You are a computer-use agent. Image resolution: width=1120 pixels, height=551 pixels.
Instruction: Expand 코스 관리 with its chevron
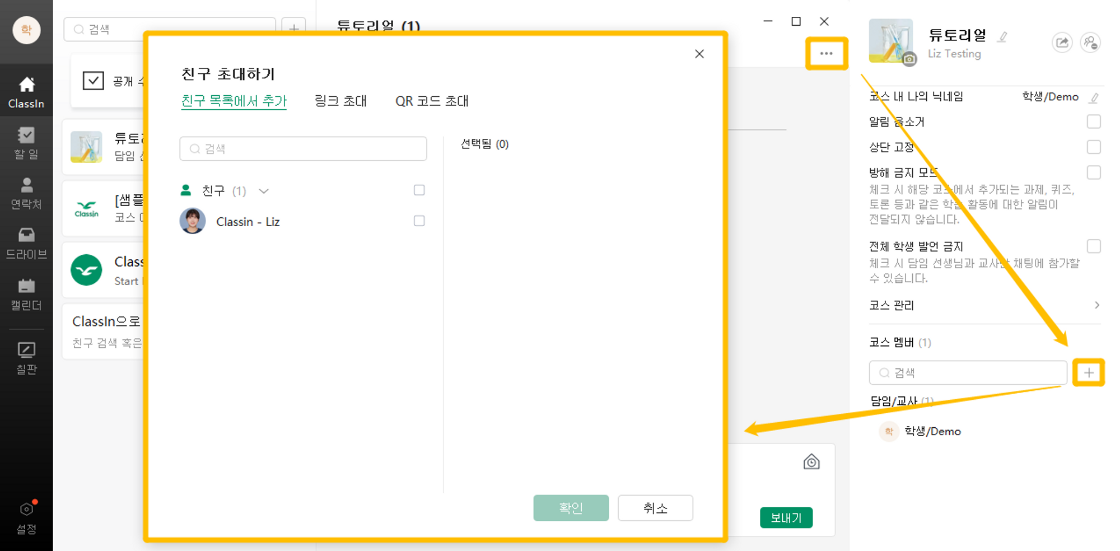(x=1096, y=305)
